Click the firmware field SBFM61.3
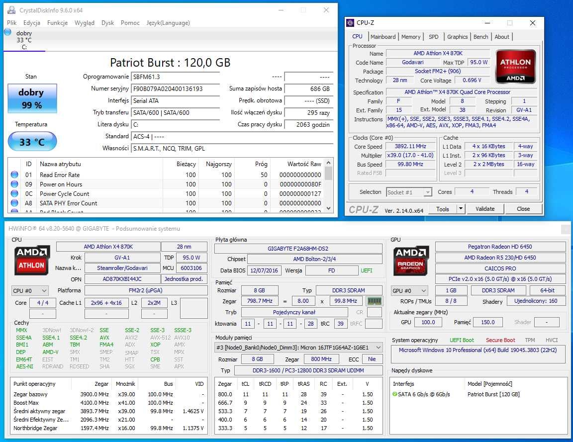The image size is (573, 442). click(x=176, y=77)
